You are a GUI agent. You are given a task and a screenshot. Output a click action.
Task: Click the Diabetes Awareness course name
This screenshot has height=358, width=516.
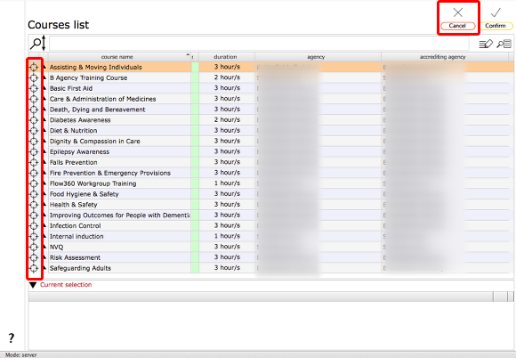[80, 120]
